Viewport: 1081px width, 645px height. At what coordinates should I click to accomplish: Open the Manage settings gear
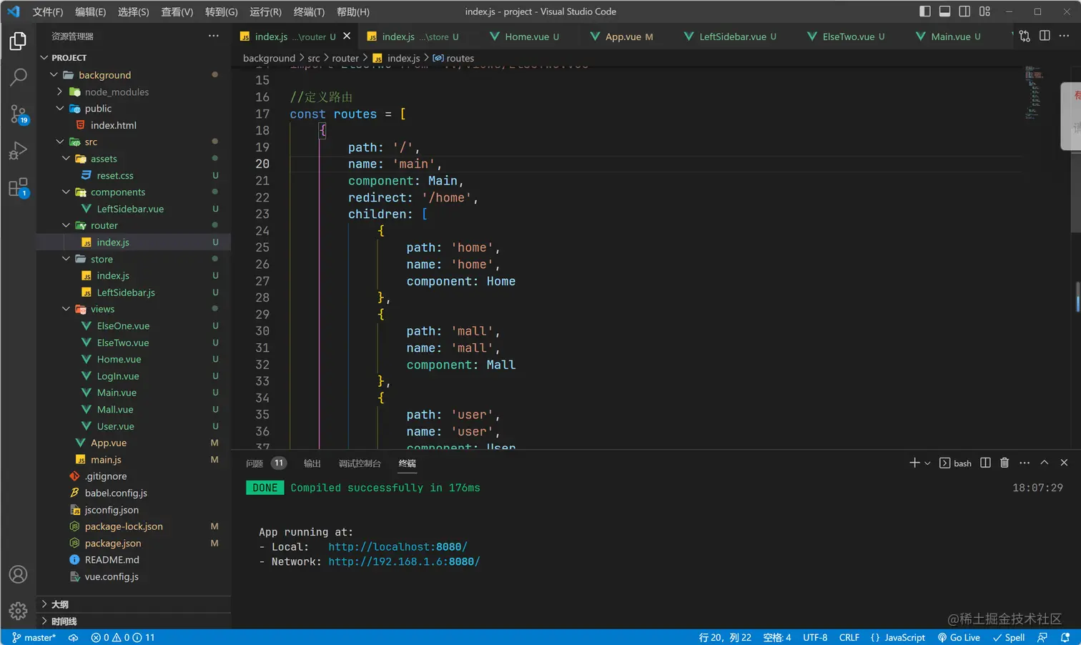point(18,611)
